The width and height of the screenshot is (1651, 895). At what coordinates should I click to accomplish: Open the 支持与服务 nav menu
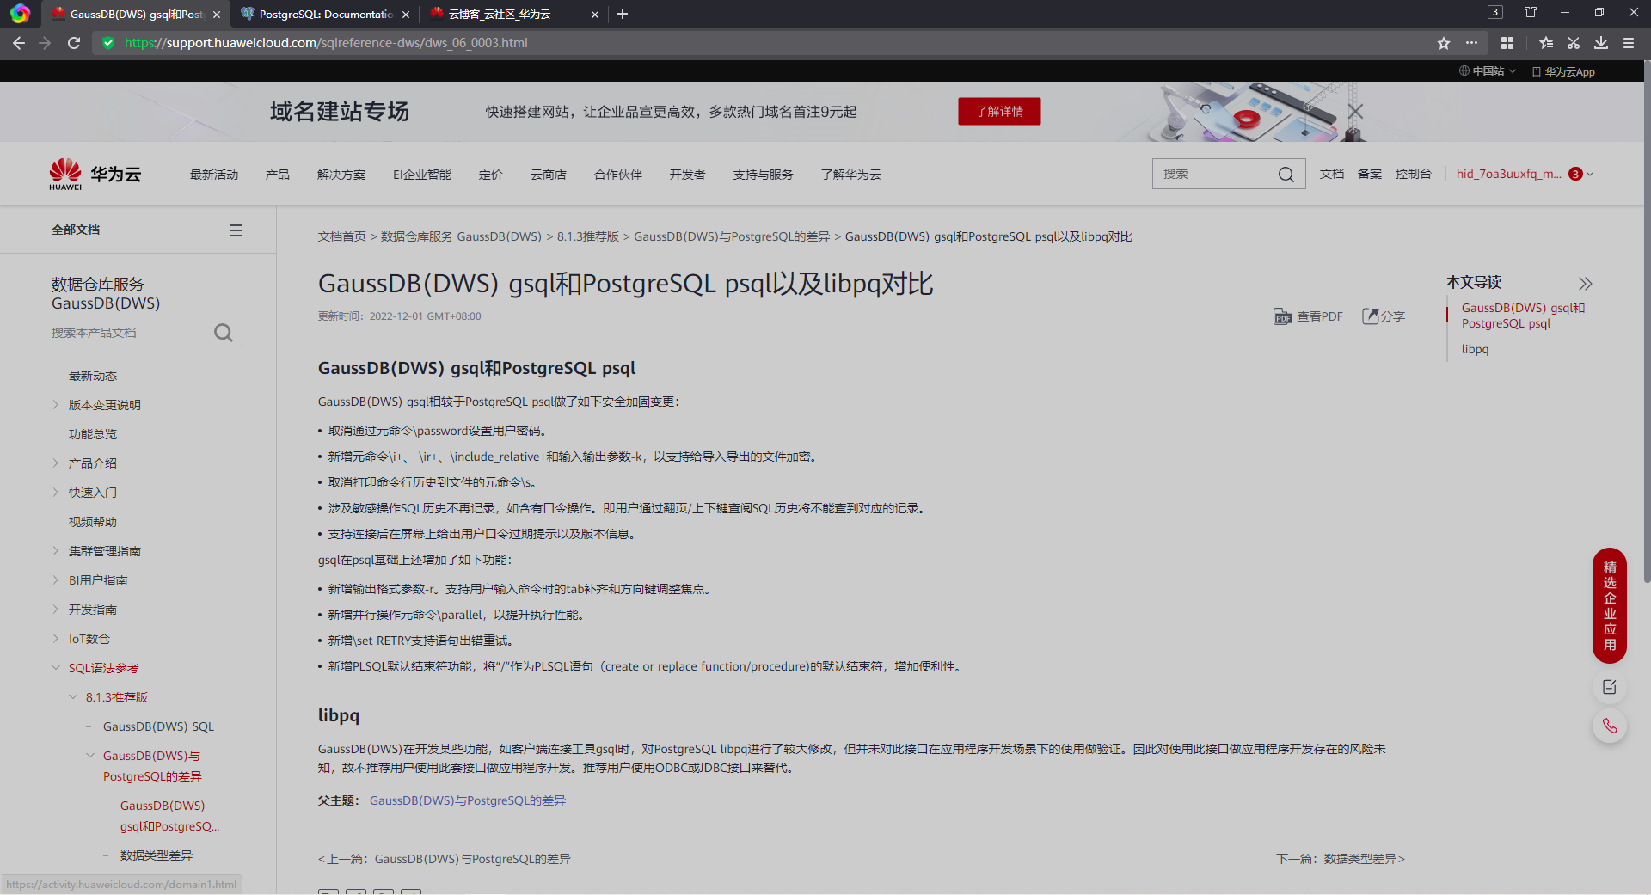[x=763, y=175]
